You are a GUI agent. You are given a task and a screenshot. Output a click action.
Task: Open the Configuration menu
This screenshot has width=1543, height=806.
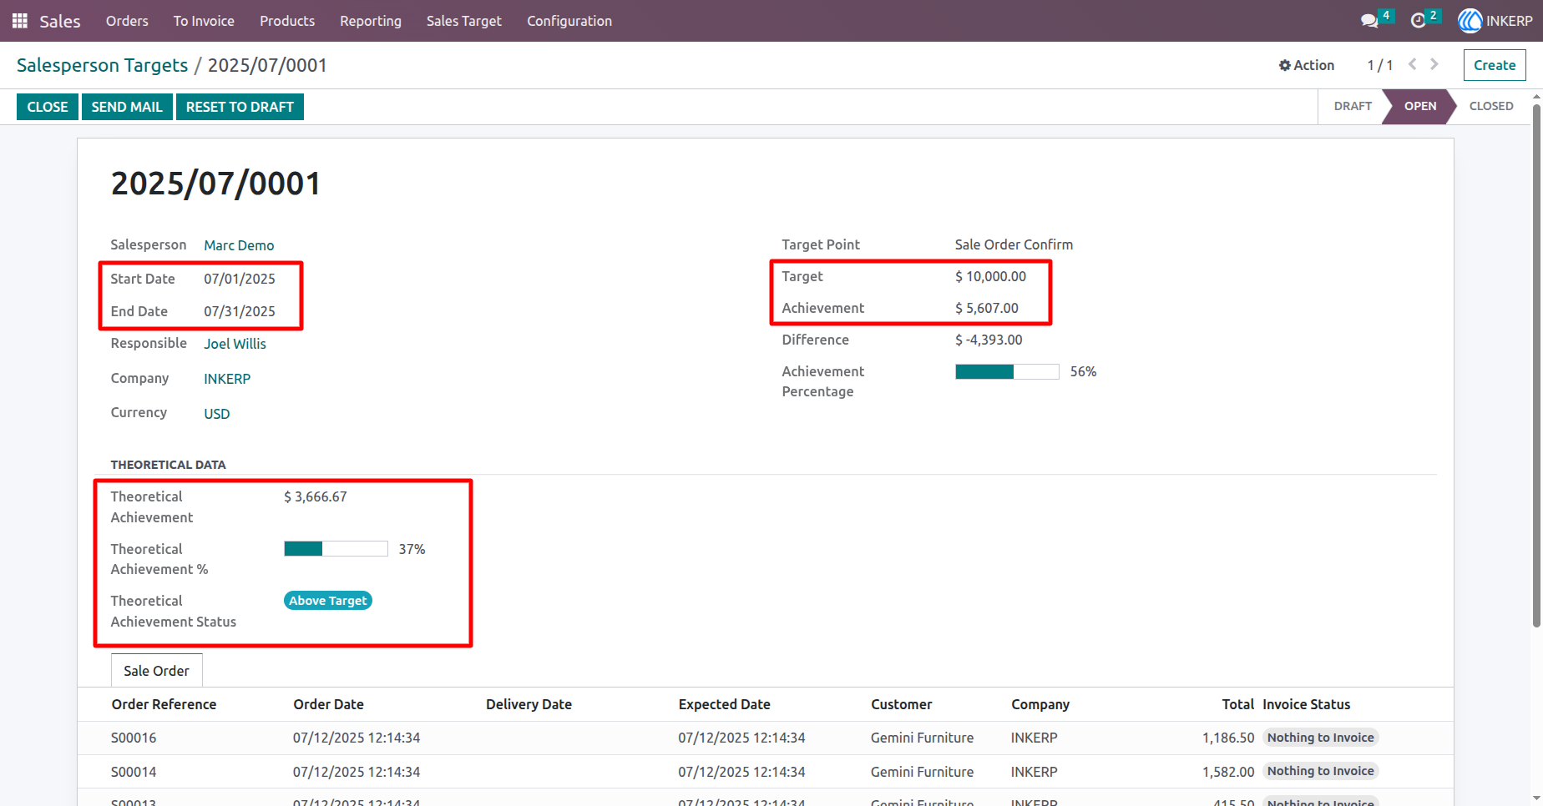569,21
